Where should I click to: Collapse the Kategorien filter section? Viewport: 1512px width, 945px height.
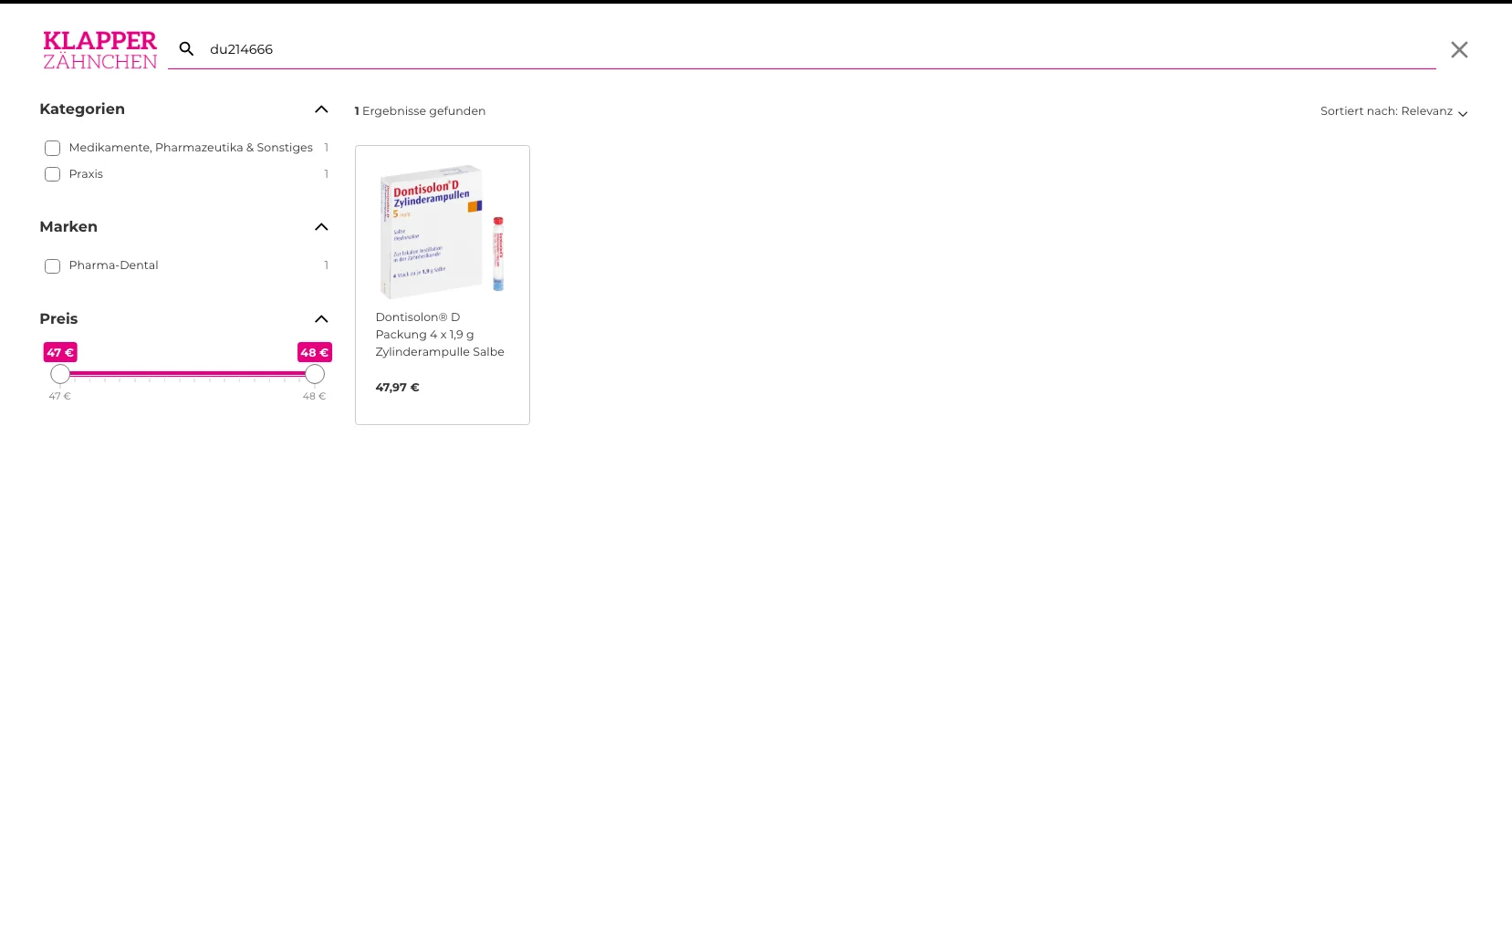click(x=321, y=109)
